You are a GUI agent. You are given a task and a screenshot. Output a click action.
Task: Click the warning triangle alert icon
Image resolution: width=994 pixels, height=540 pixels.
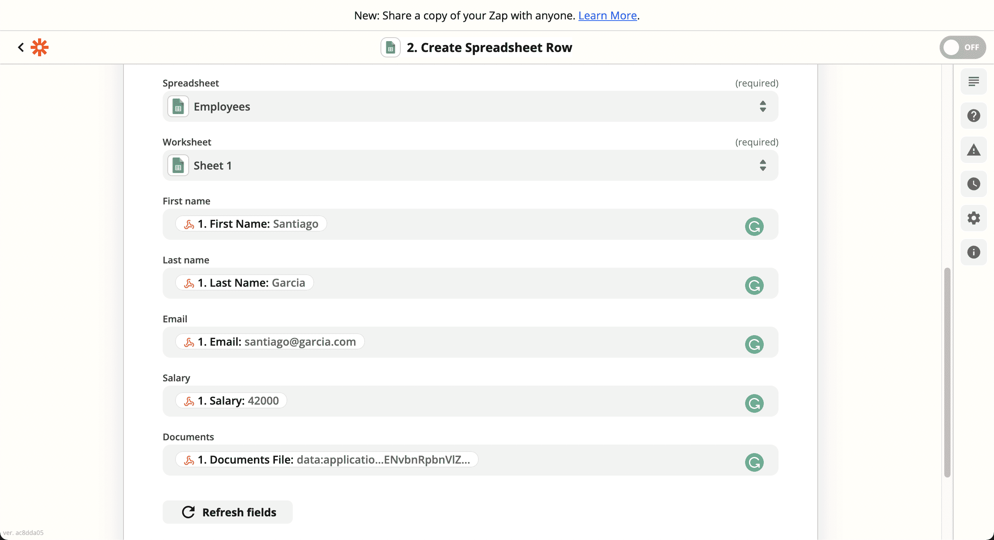pyautogui.click(x=974, y=150)
